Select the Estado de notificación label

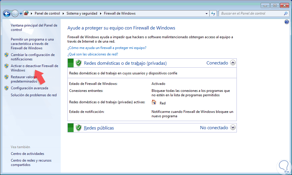(87, 112)
